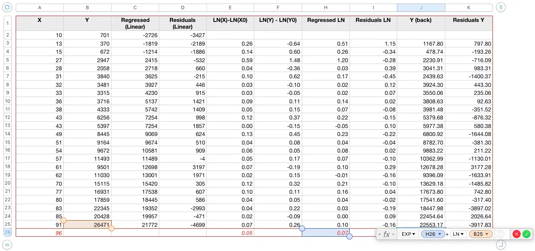Click the X header cell
The width and height of the screenshot is (535, 251).
click(x=39, y=24)
